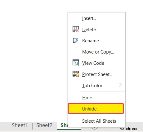Screen dimensions: 143x132
Task: Expand the Tab Color submenu arrow
Action: coord(120,85)
